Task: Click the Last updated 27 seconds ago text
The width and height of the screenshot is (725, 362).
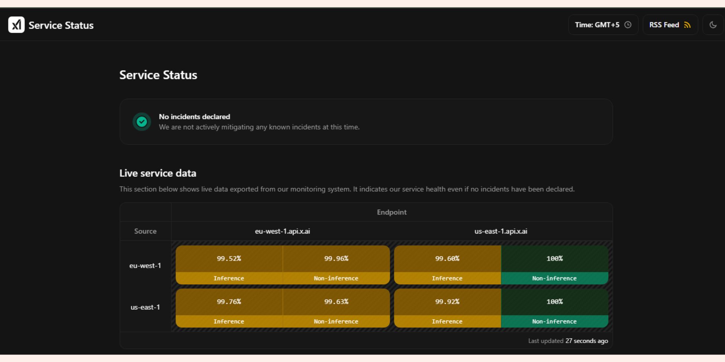Action: click(x=568, y=340)
